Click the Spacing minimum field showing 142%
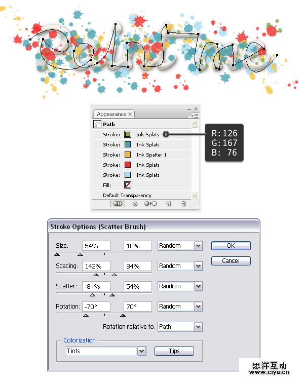Screen dimensions: 304x380 pos(96,266)
